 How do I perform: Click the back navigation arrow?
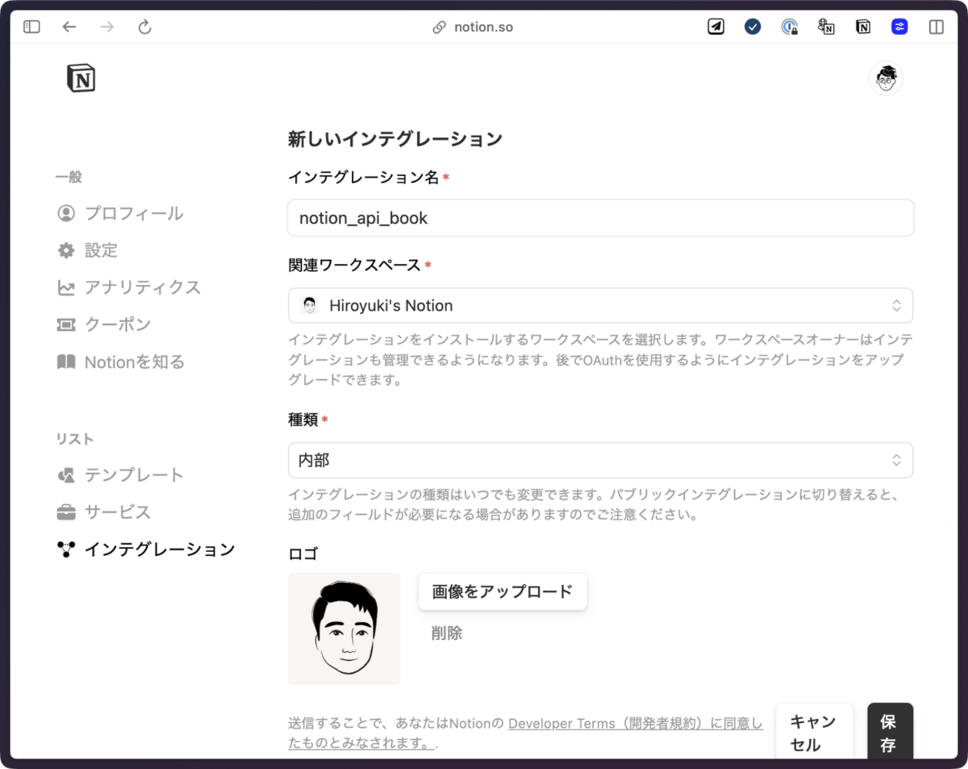click(69, 27)
